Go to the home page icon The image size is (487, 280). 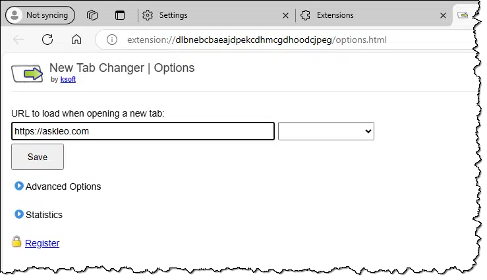coord(76,40)
